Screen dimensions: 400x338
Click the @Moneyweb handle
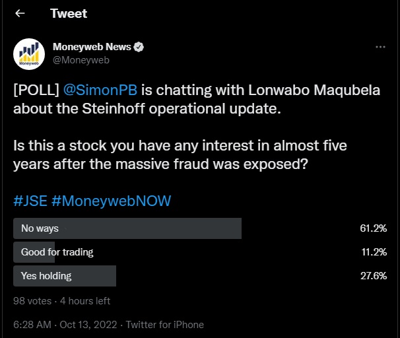tap(81, 60)
